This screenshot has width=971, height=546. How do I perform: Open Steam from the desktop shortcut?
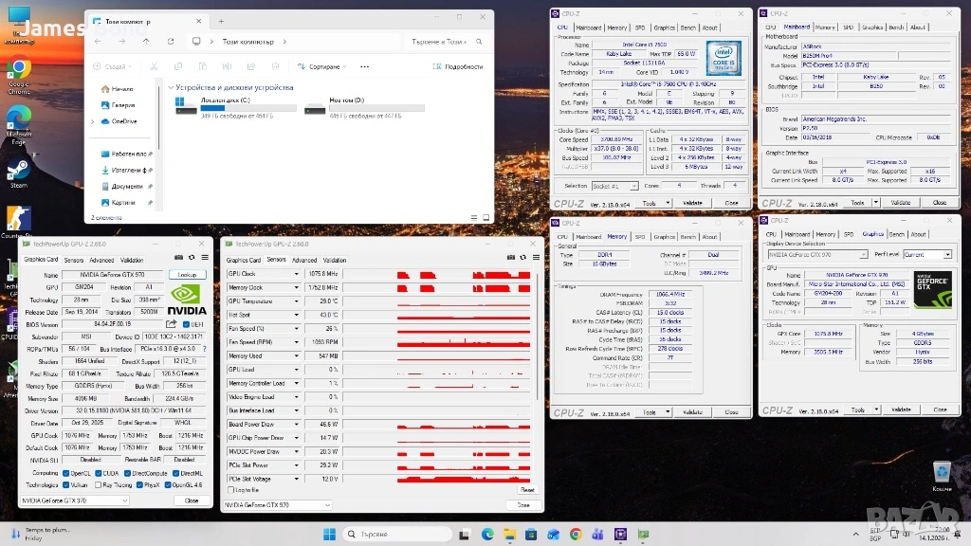coord(18,171)
